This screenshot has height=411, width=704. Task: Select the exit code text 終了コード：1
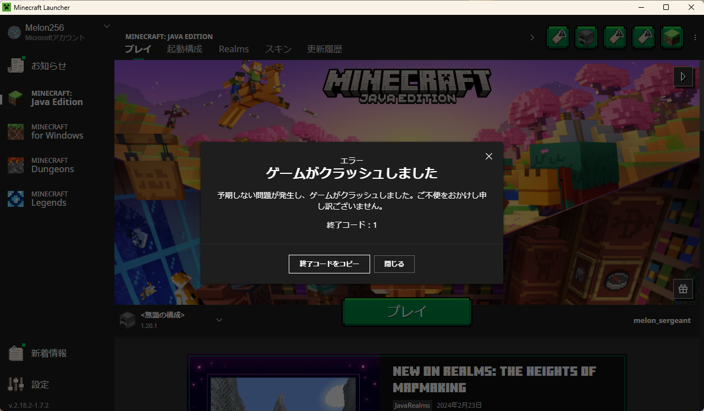tap(352, 225)
